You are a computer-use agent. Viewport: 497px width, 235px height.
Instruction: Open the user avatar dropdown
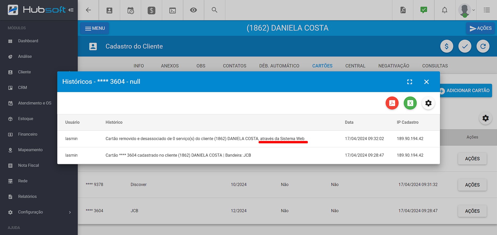466,10
